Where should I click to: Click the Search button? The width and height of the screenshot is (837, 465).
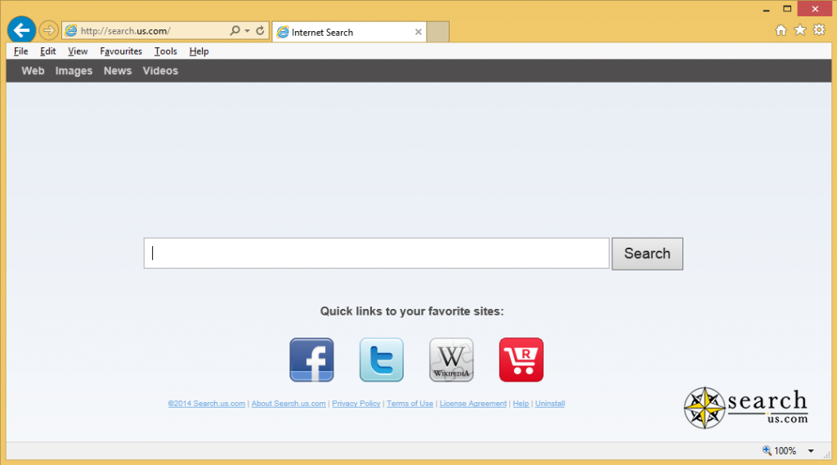[647, 253]
